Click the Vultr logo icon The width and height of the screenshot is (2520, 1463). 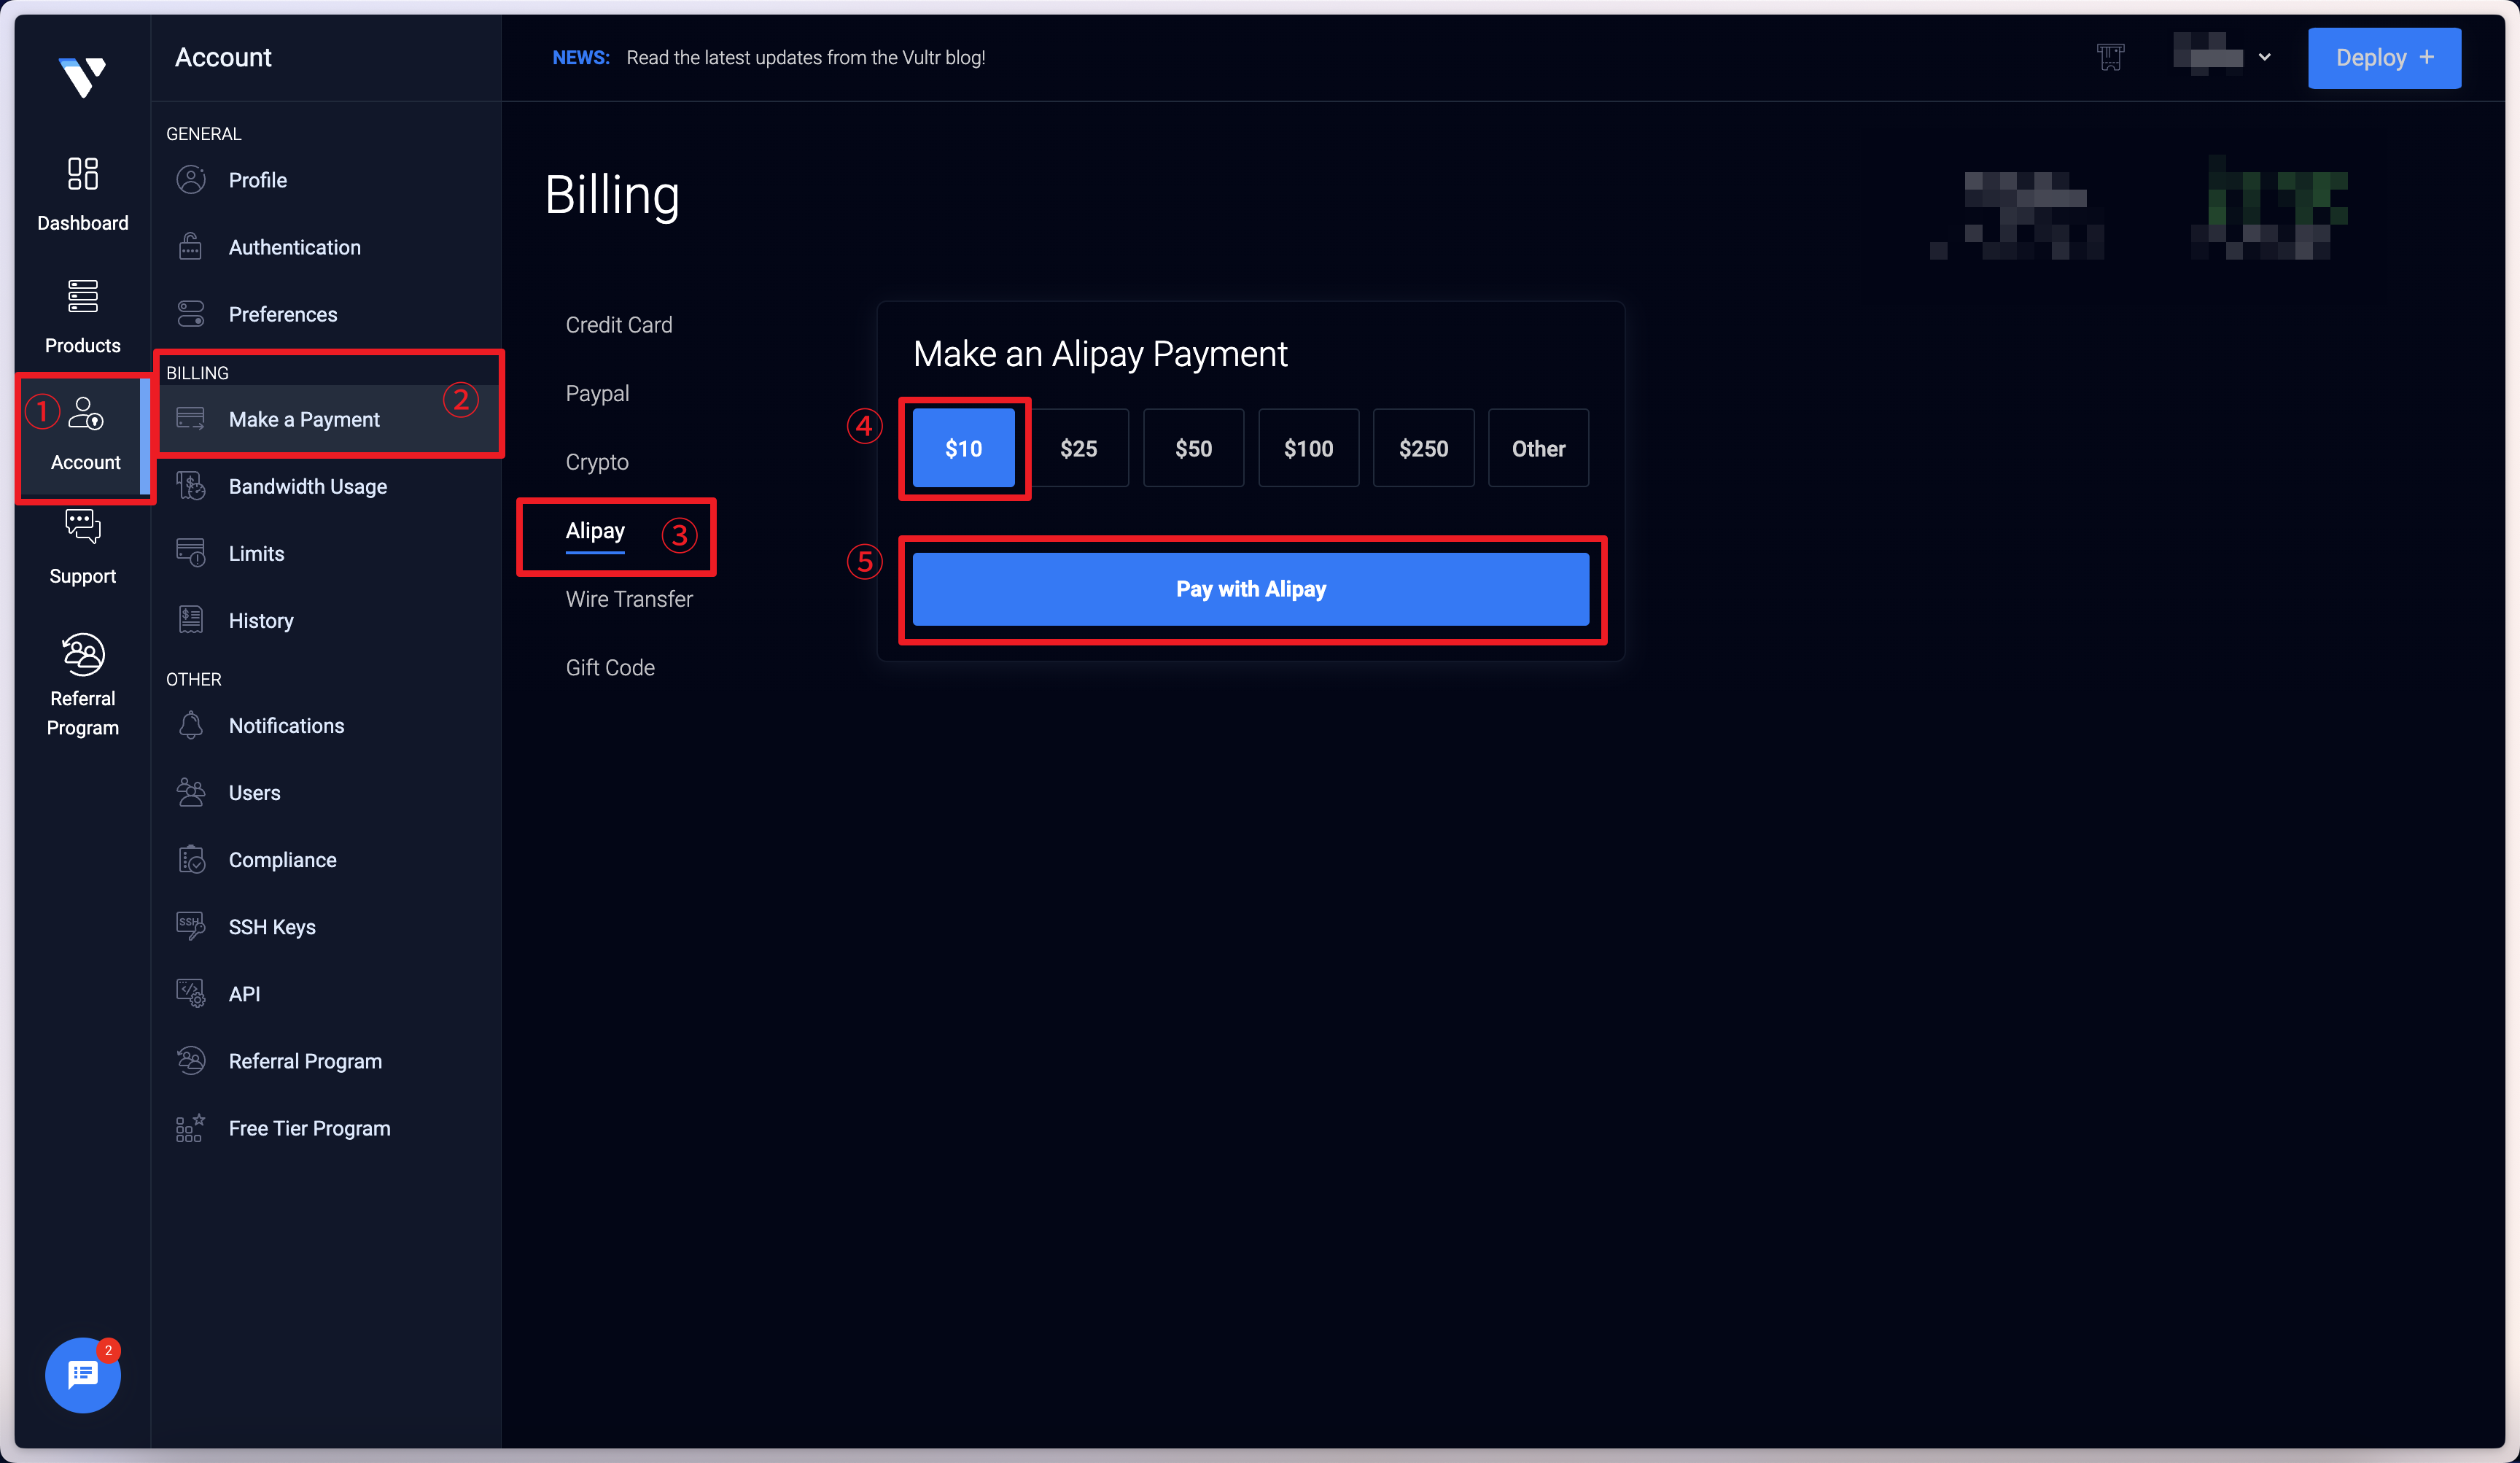(x=82, y=76)
